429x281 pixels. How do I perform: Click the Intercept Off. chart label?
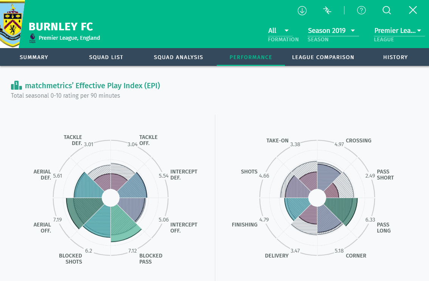[x=184, y=228]
